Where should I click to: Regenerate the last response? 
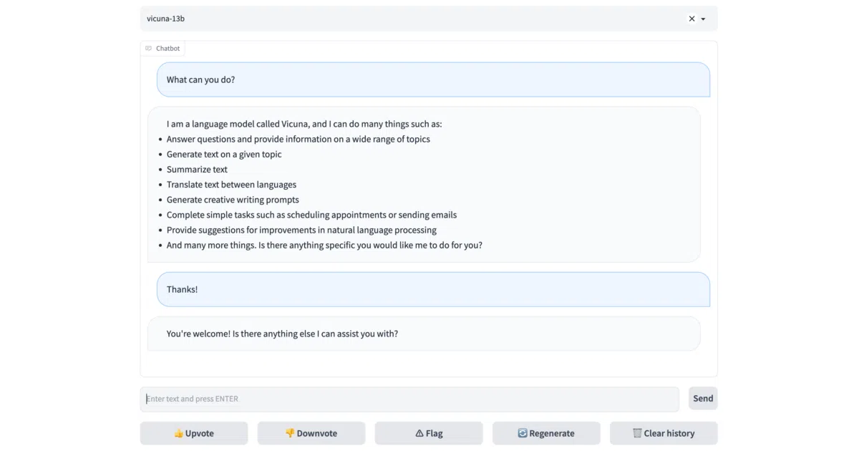point(546,433)
